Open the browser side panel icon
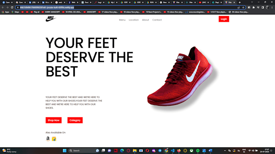This screenshot has height=154, width=275. pos(263,8)
